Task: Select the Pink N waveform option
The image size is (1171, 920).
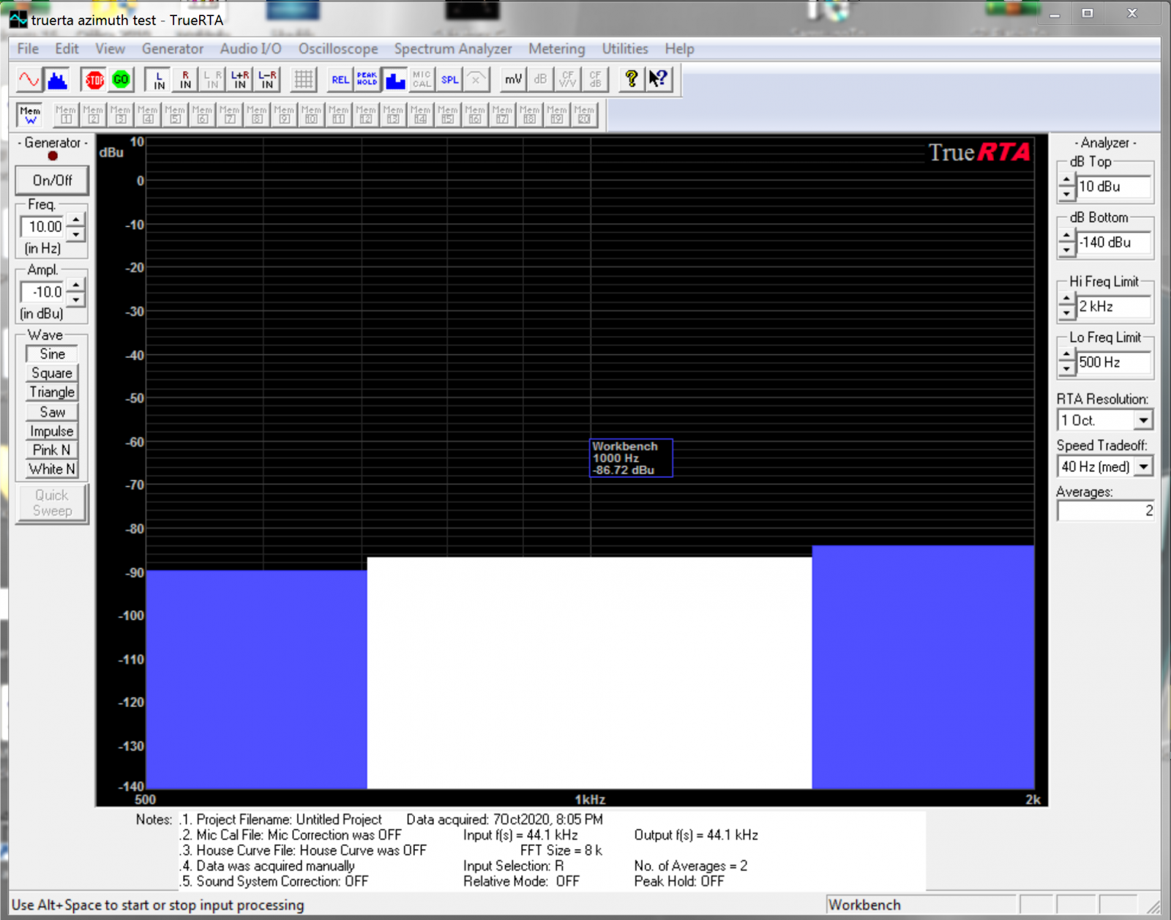Action: (52, 450)
